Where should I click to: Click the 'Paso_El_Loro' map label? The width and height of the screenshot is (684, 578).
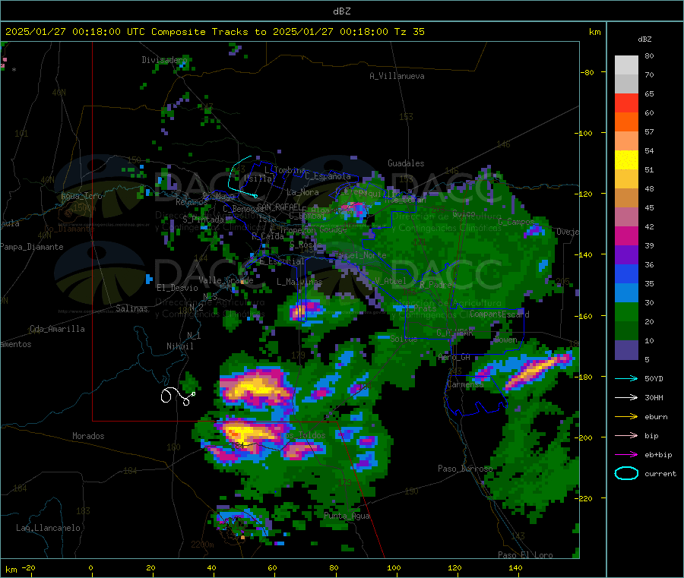coord(525,555)
